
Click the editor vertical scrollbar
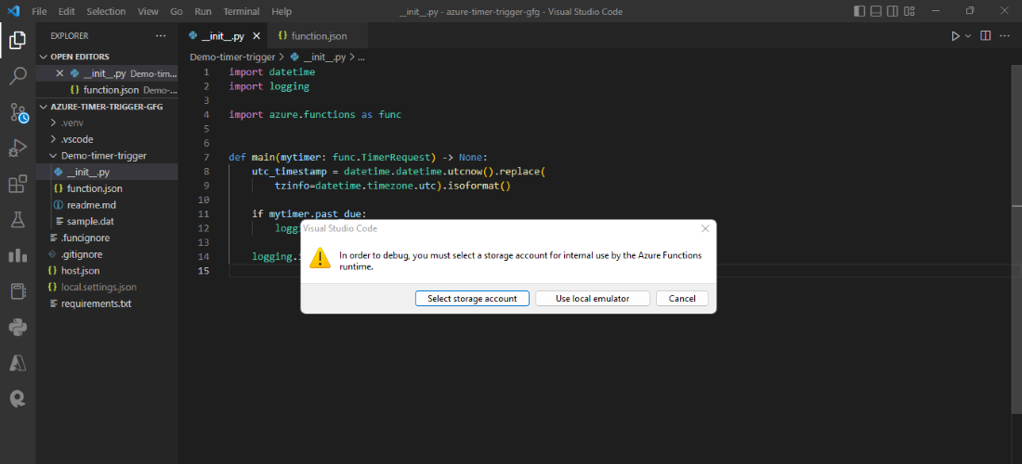click(1016, 238)
